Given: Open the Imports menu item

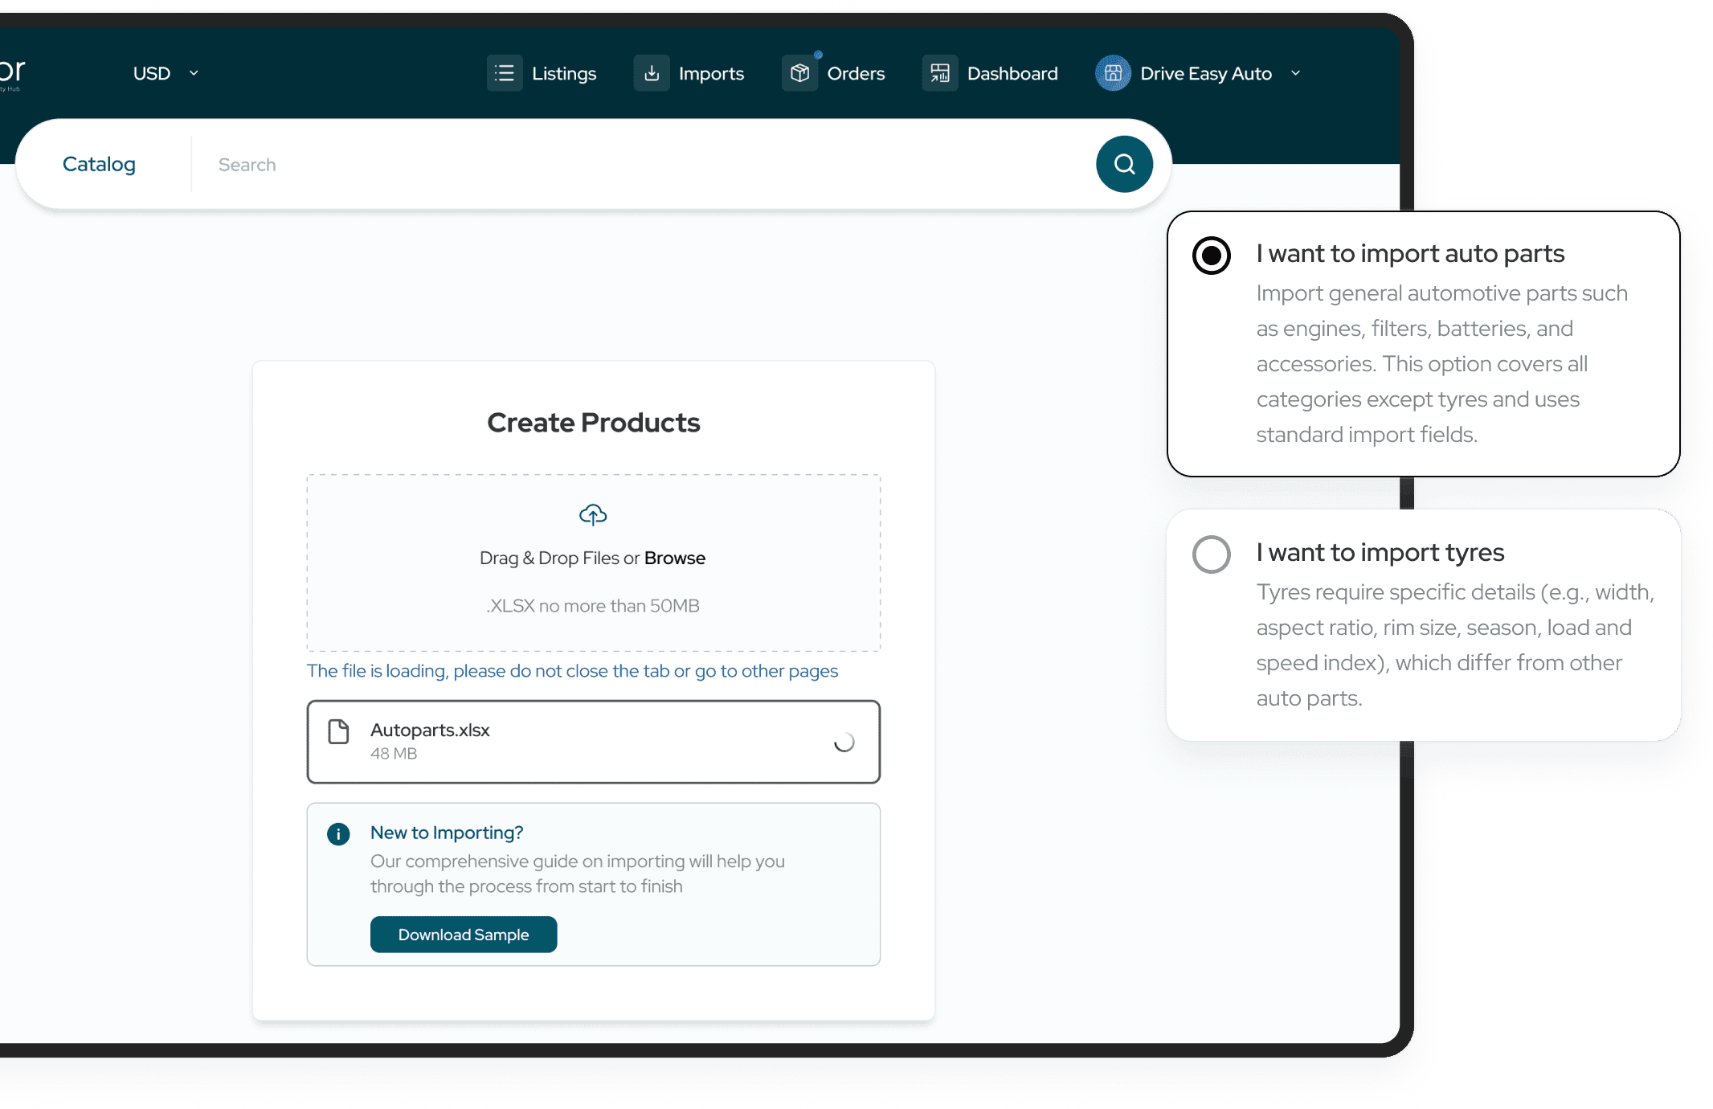Looking at the screenshot, I should [689, 73].
